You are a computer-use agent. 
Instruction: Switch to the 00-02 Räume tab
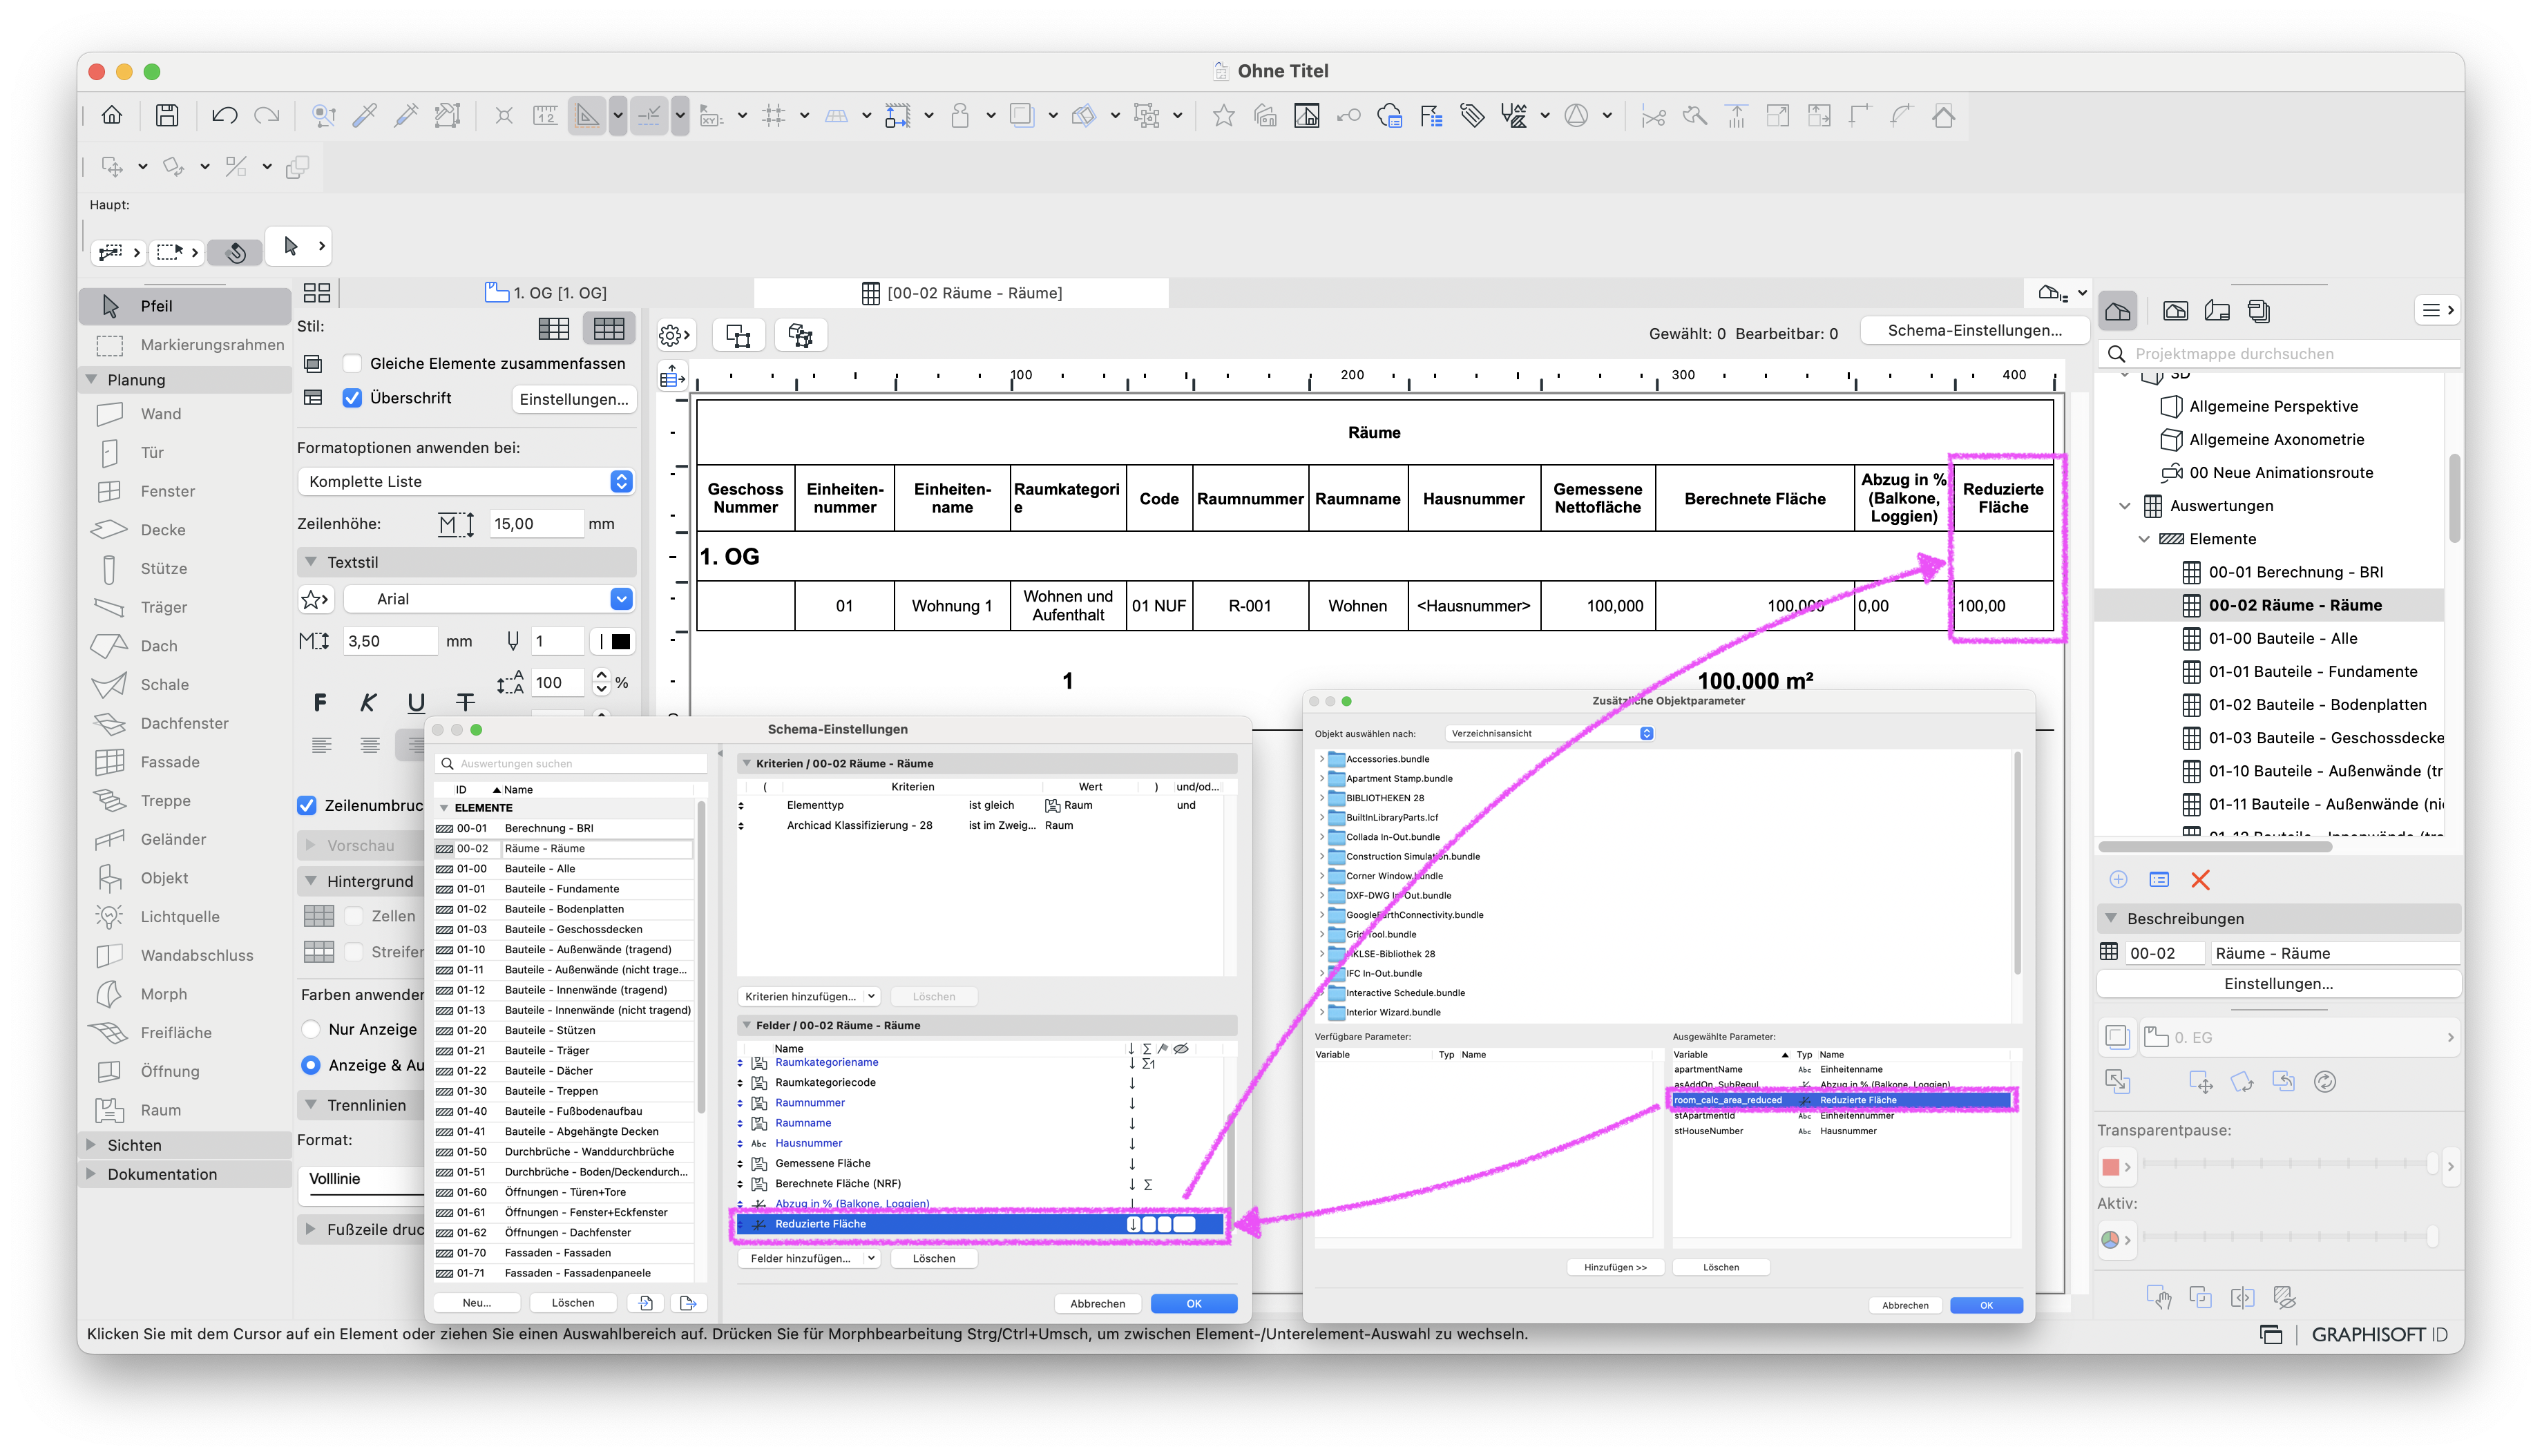(961, 293)
